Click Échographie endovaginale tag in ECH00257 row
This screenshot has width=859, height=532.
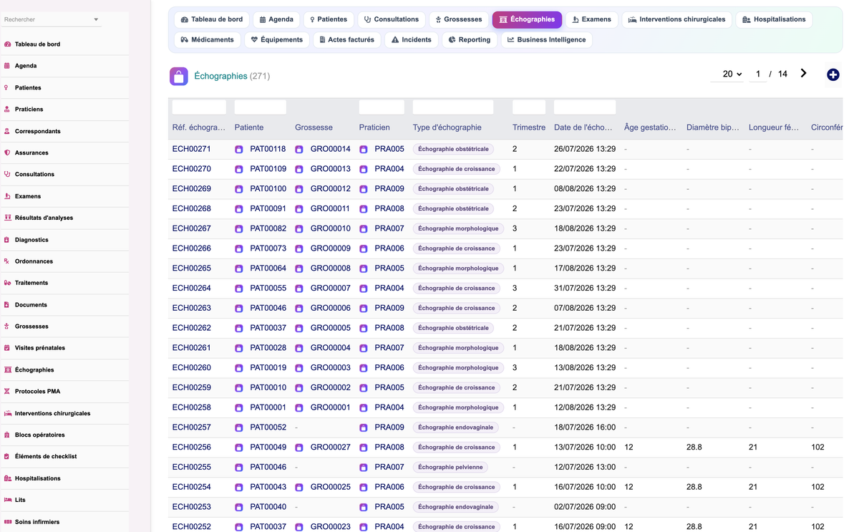456,427
